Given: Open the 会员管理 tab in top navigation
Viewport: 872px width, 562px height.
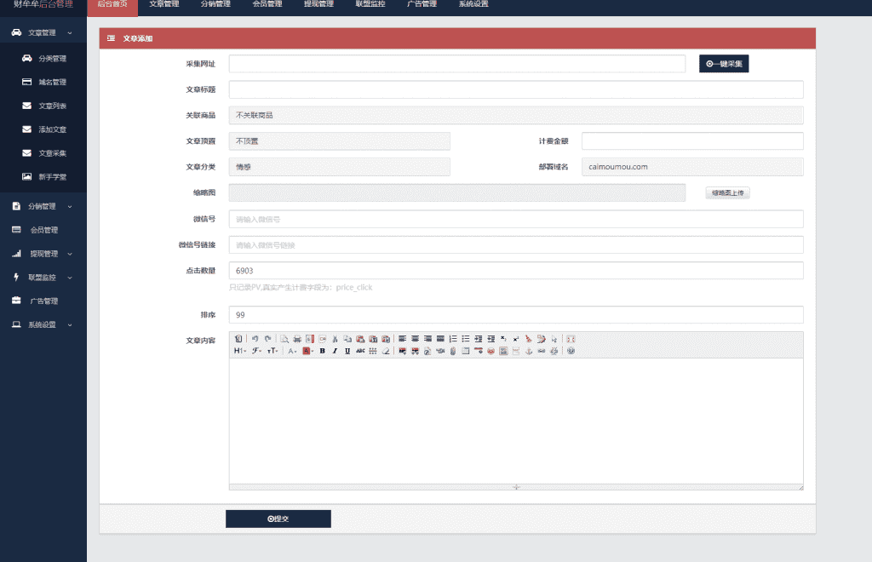Looking at the screenshot, I should pos(267,4).
